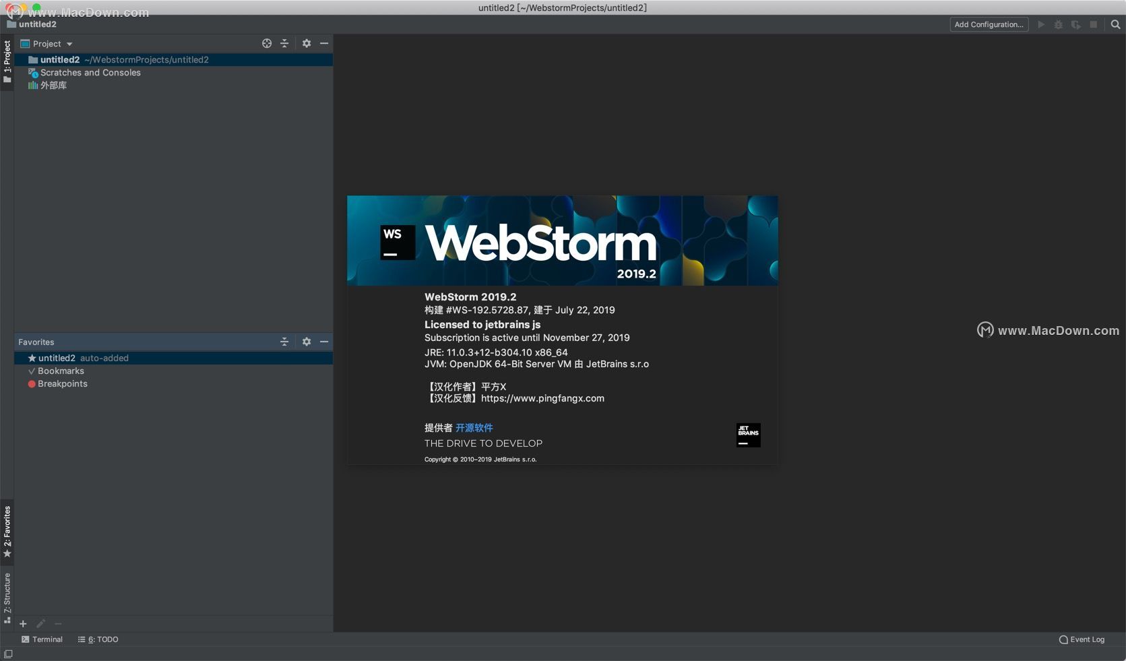Switch to the 2: Favorites side tab
The width and height of the screenshot is (1126, 661).
7,532
